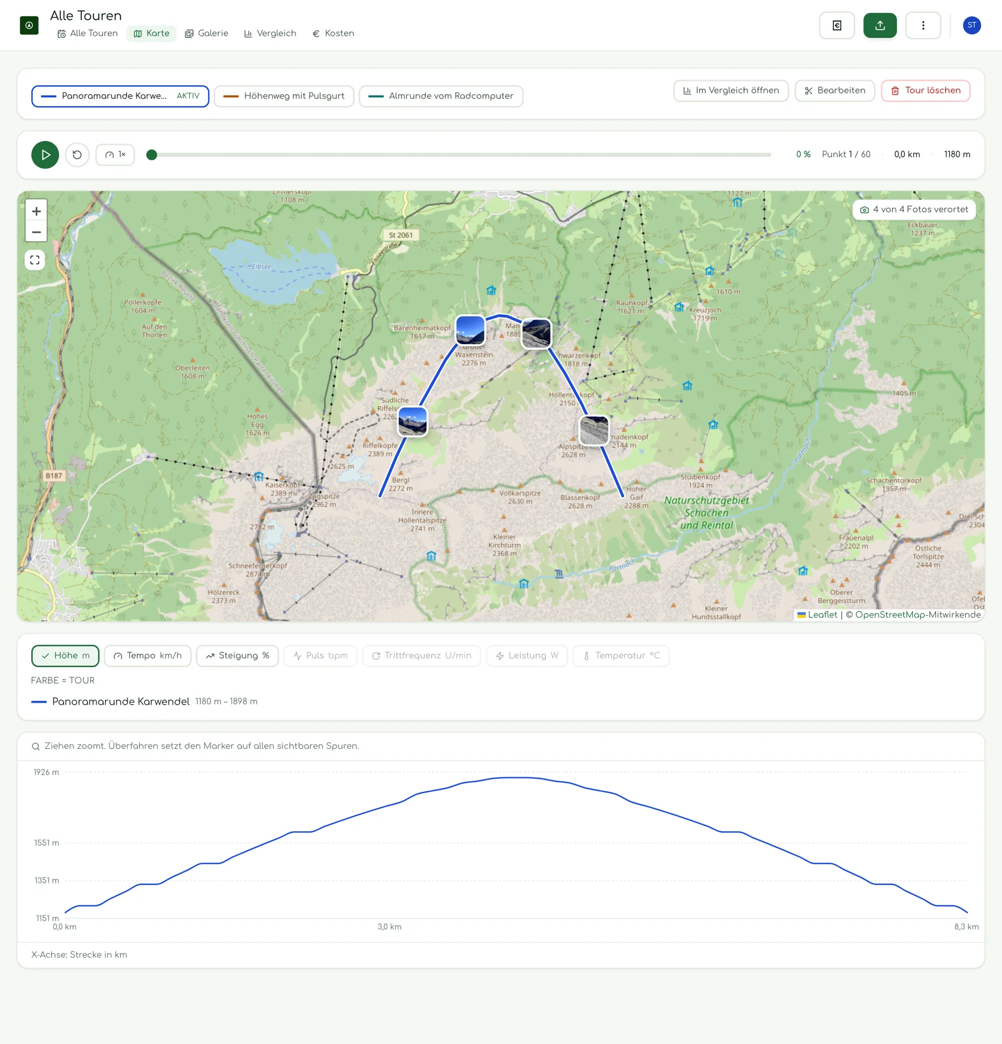The image size is (1002, 1044).
Task: Open the Vergleich tab
Action: [x=271, y=33]
